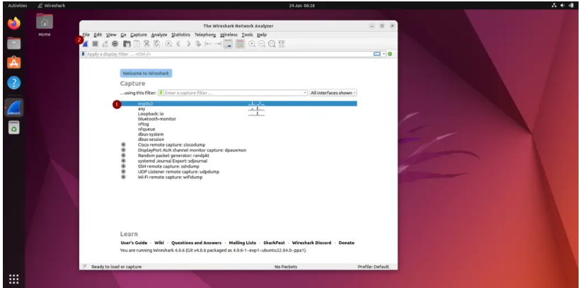Add a display filter button with green plus
Screen dimensions: 580x288
(390, 54)
